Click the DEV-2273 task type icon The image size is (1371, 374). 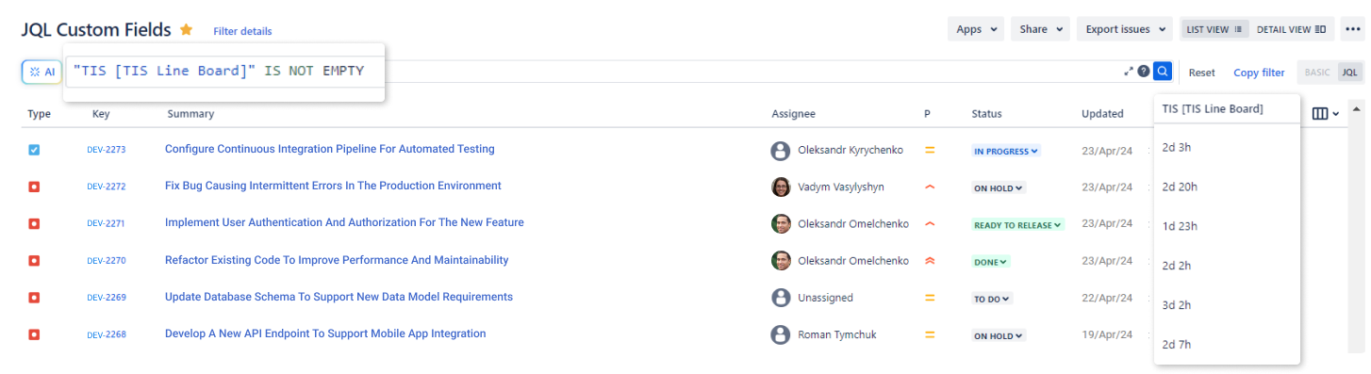click(34, 150)
